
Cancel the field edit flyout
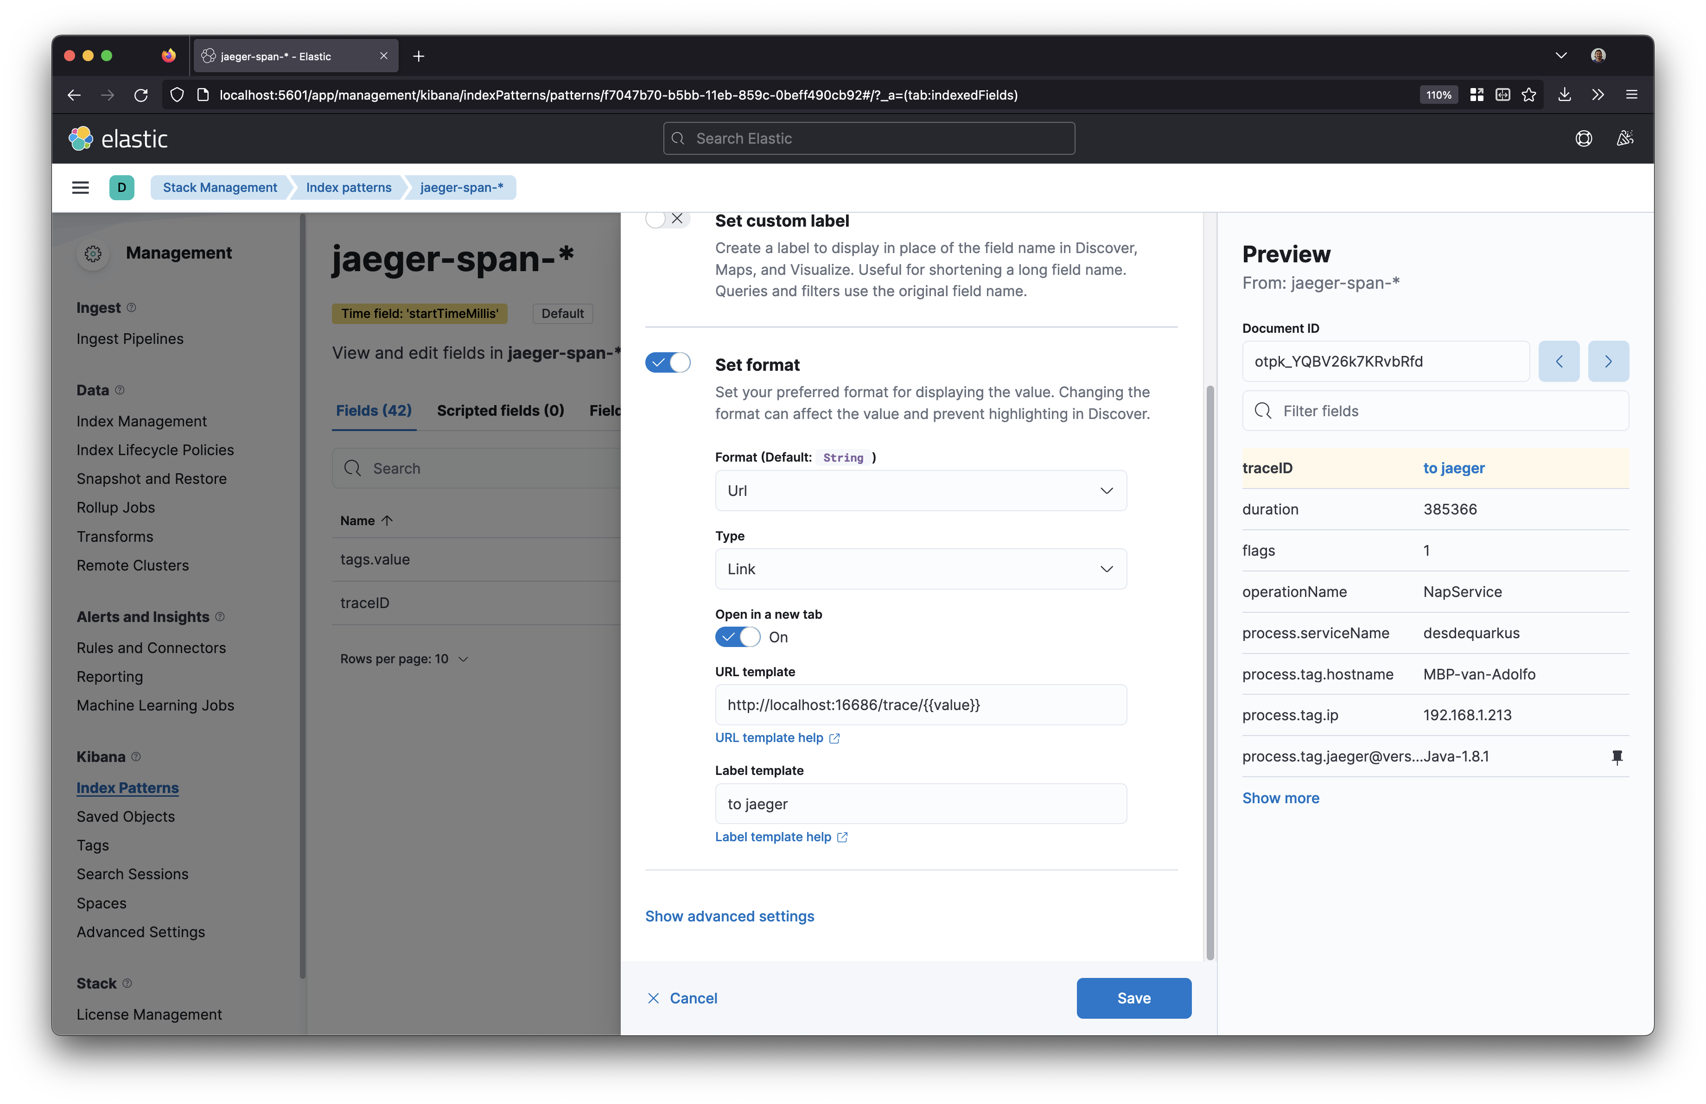pos(681,998)
